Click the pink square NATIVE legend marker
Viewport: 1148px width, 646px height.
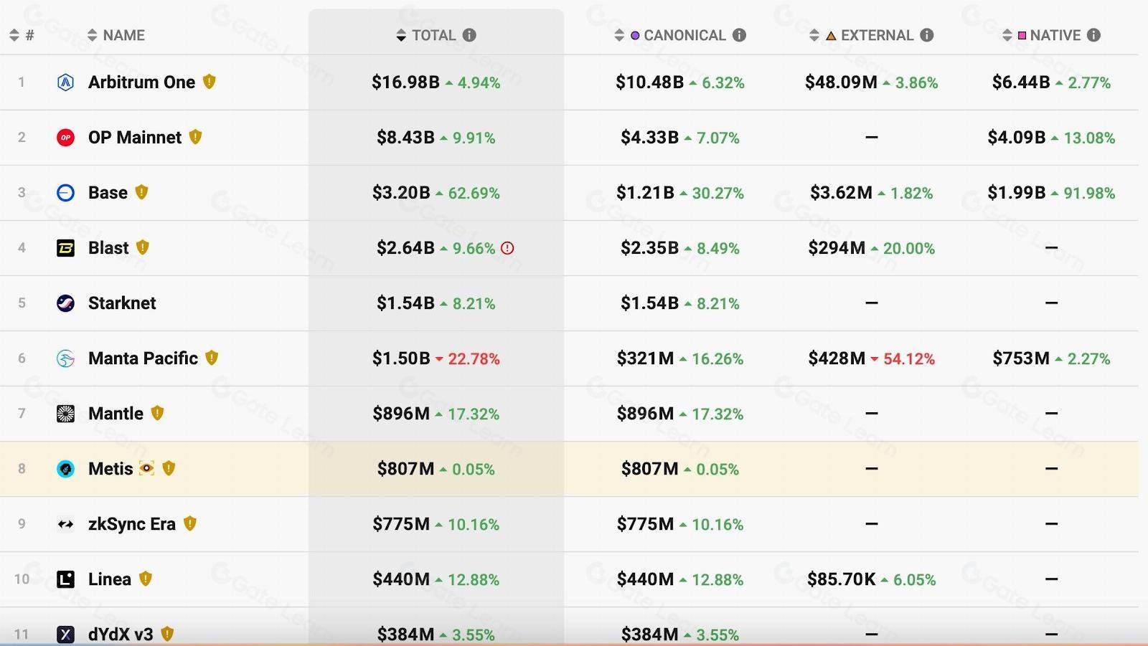click(x=1022, y=35)
